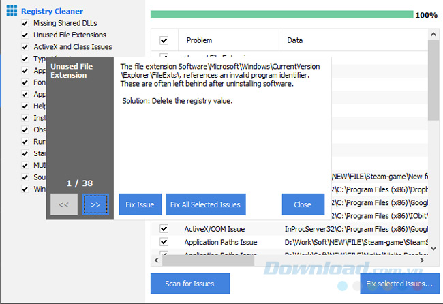Viewport: 443px width, 304px height.
Task: Toggle the Unused File Extensions checkbox
Action: click(25, 35)
